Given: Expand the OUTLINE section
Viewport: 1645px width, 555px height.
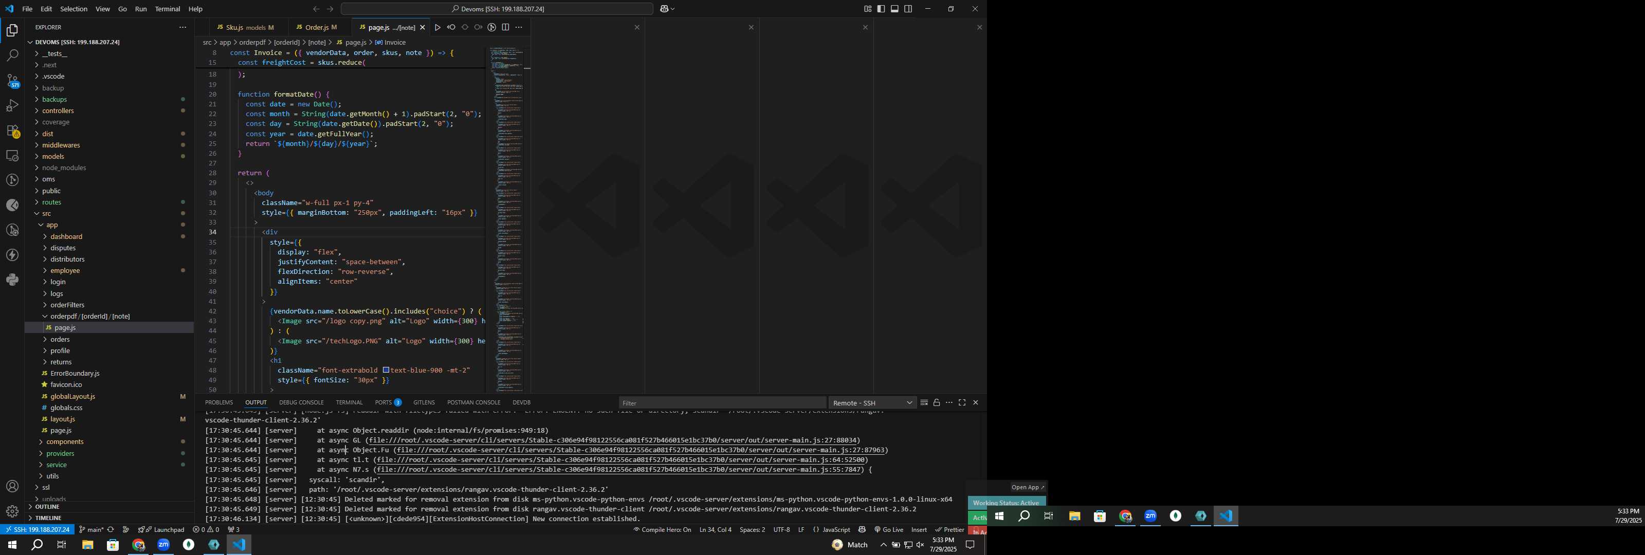Looking at the screenshot, I should click(x=109, y=507).
